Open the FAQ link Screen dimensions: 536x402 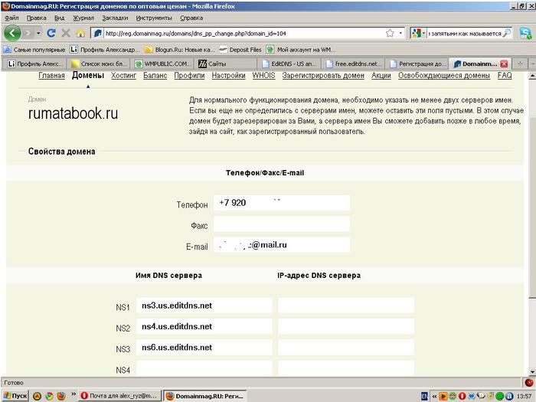(505, 76)
